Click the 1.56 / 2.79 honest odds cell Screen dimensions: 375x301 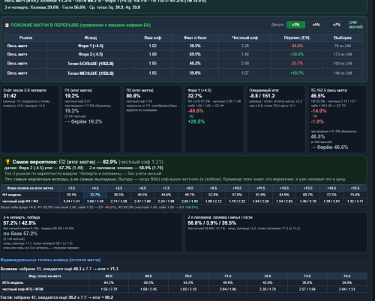click(109, 289)
